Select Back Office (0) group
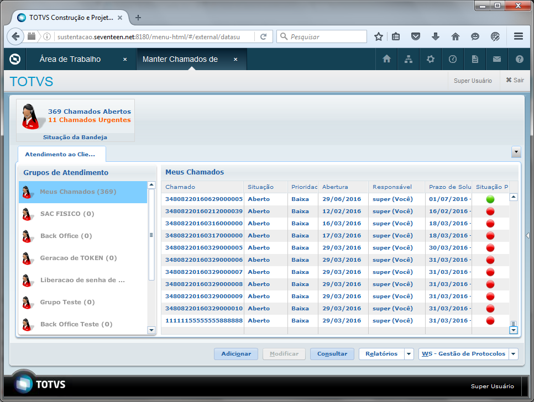The image size is (534, 402). (83, 236)
